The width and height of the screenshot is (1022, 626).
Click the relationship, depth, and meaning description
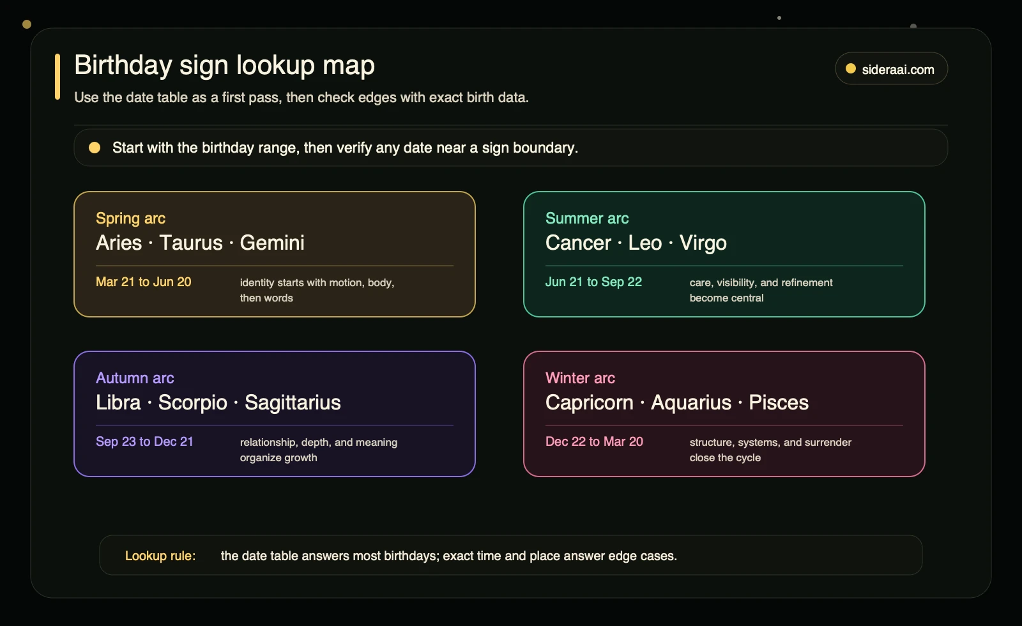[x=319, y=450]
